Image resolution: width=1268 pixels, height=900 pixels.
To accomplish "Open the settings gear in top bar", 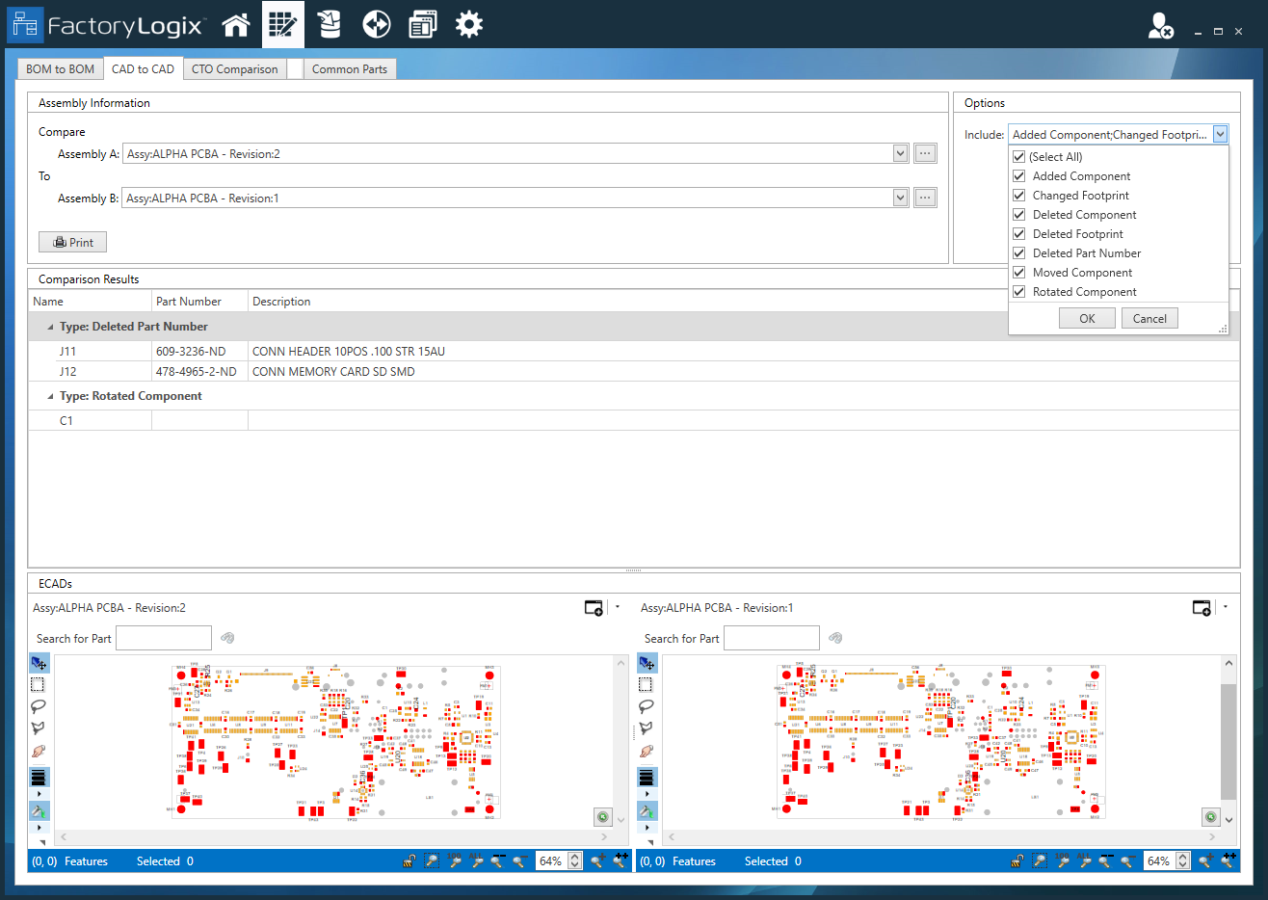I will click(x=469, y=25).
